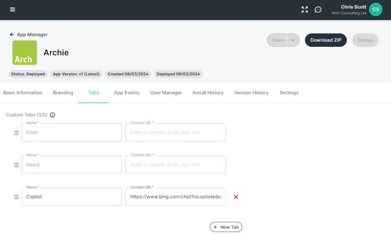Focus the About tab Content URL field
Screen dimensions: 391x235
[x=176, y=165]
